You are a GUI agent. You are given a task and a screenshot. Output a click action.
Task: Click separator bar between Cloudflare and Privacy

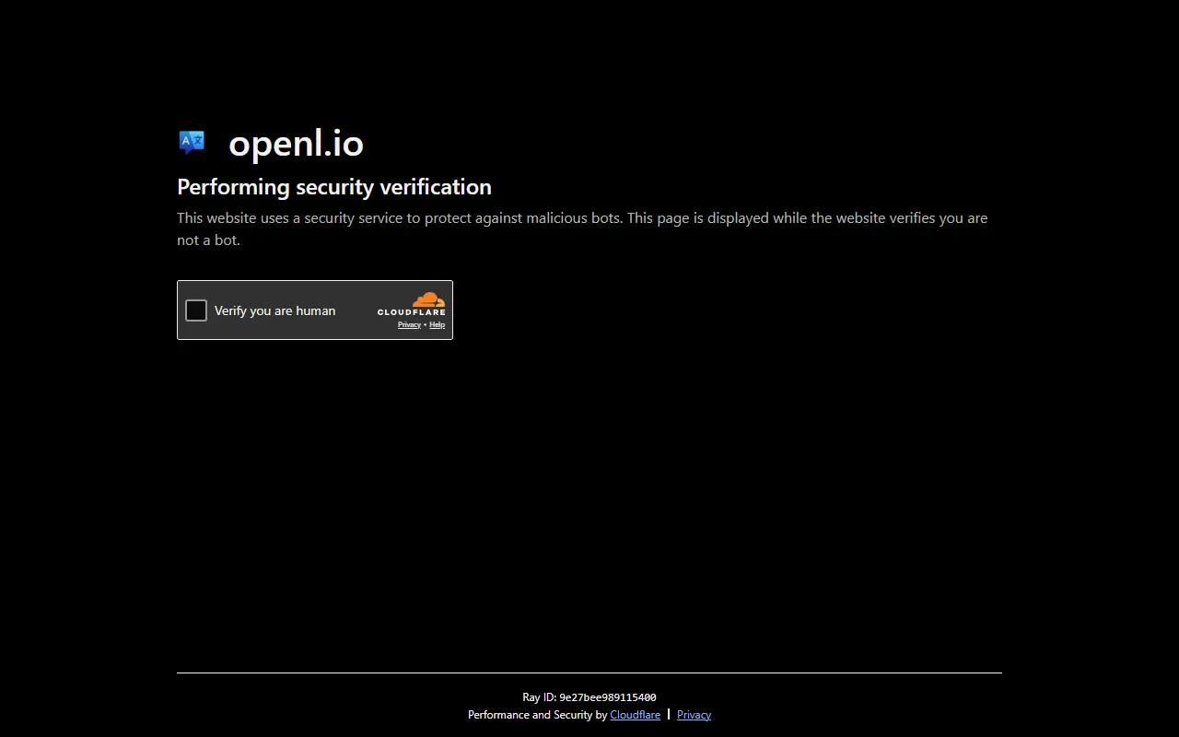pyautogui.click(x=669, y=714)
